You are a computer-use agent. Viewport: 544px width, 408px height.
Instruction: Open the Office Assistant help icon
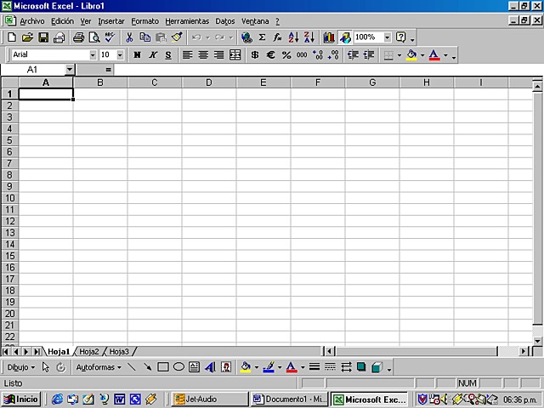(400, 37)
